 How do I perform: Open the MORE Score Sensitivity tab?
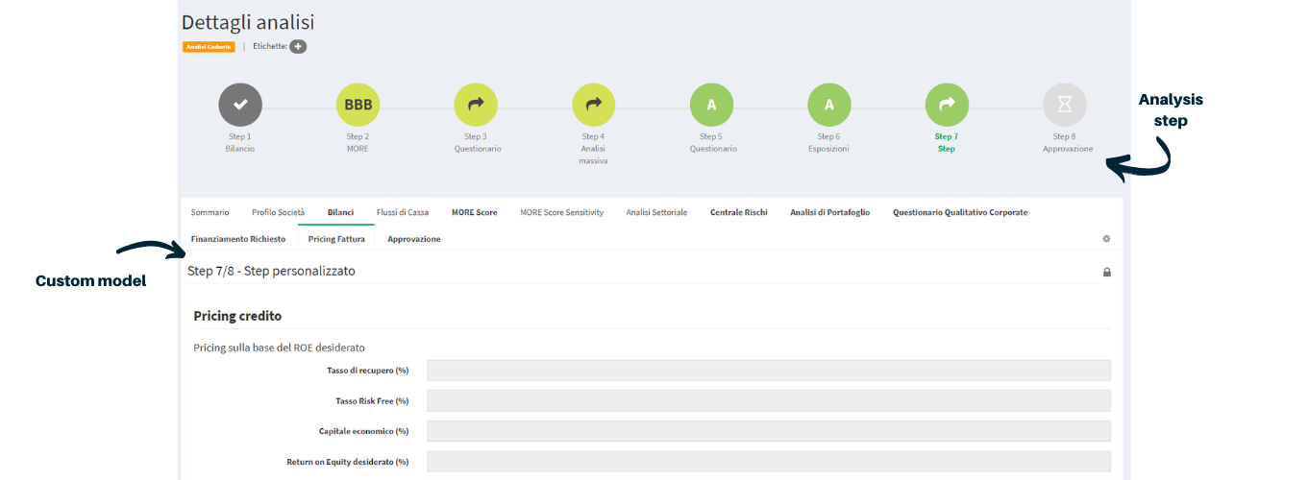pos(562,212)
